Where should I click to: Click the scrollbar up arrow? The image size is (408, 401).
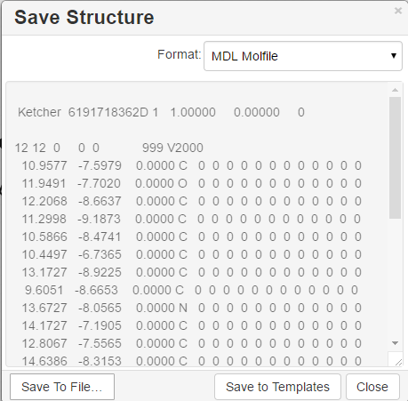click(395, 90)
